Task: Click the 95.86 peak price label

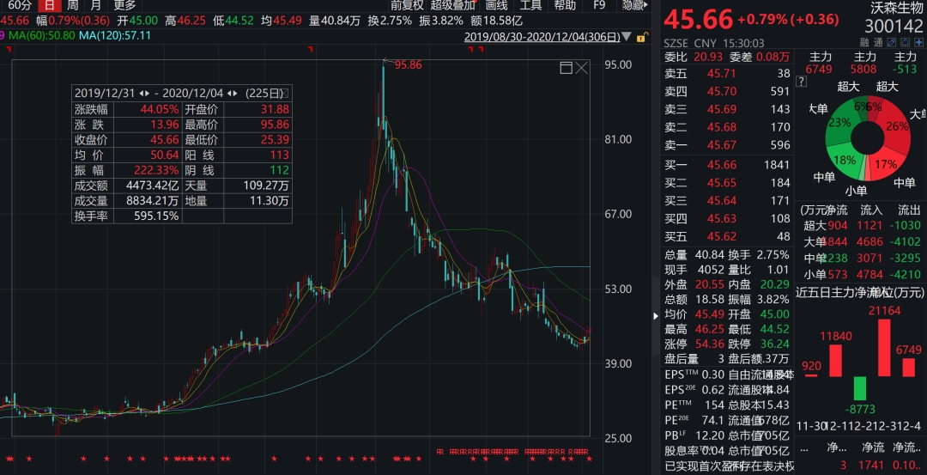Action: coord(408,65)
